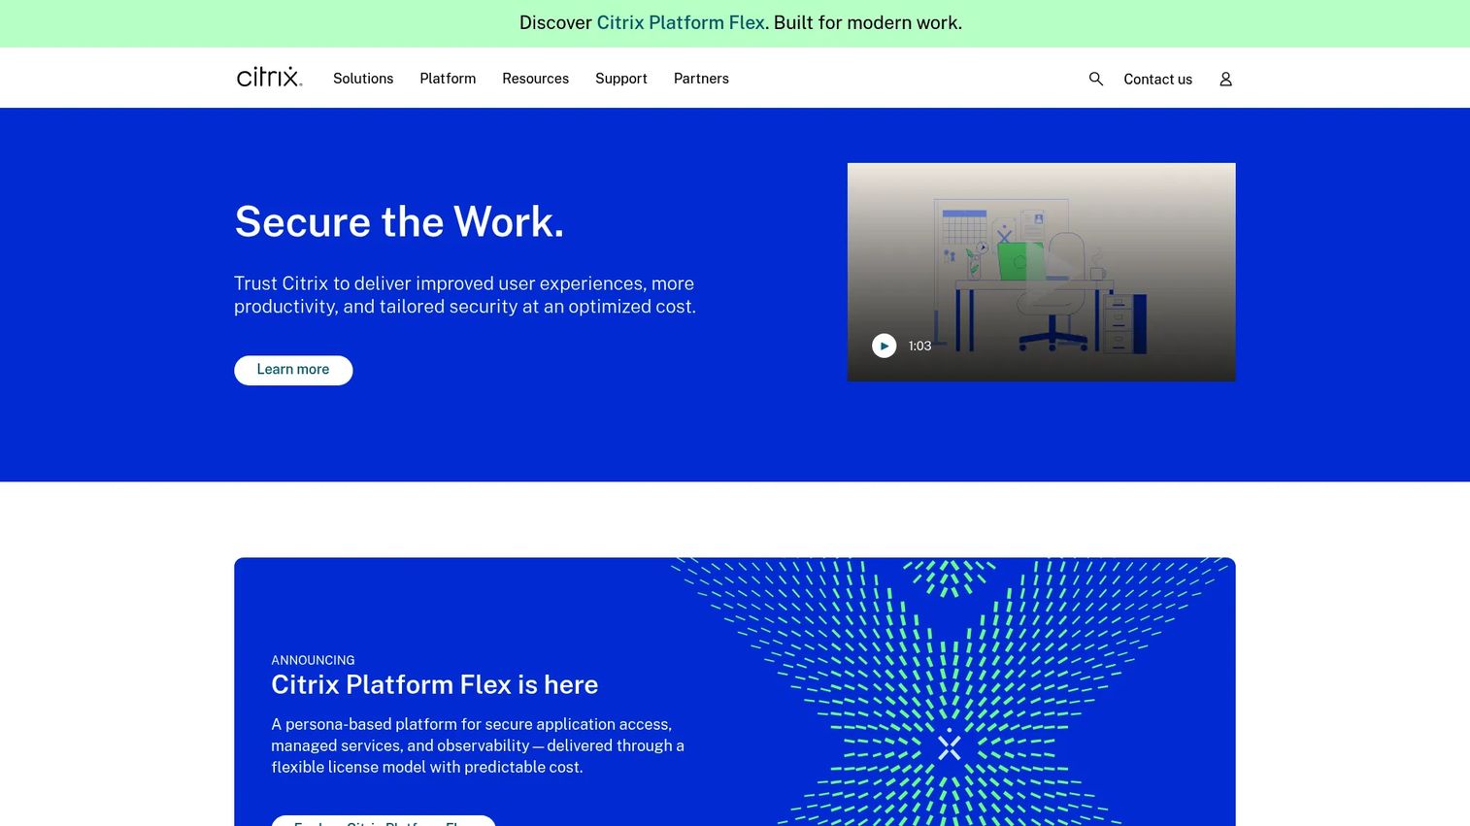The image size is (1470, 826).
Task: Open the Platform menu
Action: (x=448, y=79)
